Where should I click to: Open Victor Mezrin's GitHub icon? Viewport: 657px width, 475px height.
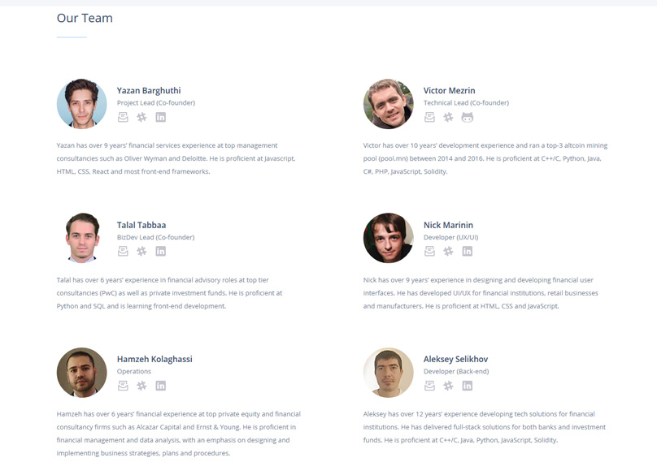(468, 117)
